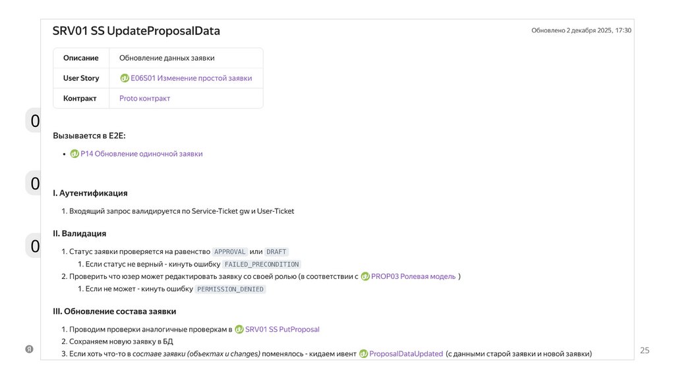
Task: Click the DRAFT code label
Action: click(277, 252)
